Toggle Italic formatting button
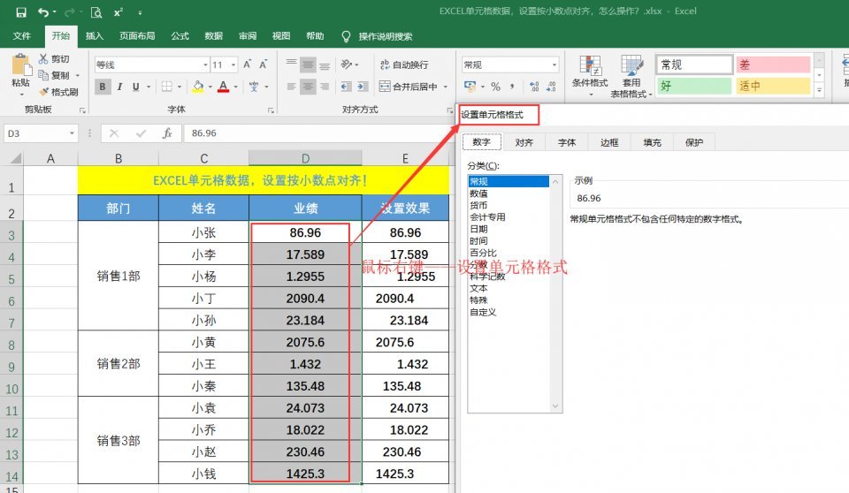 [119, 87]
